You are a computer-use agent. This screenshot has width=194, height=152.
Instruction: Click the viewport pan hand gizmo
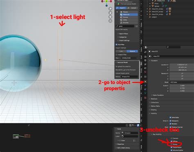(x=110, y=13)
